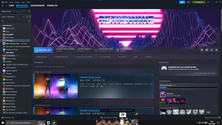Open advanced filter options icon
The height and width of the screenshot is (125, 222).
29,21
